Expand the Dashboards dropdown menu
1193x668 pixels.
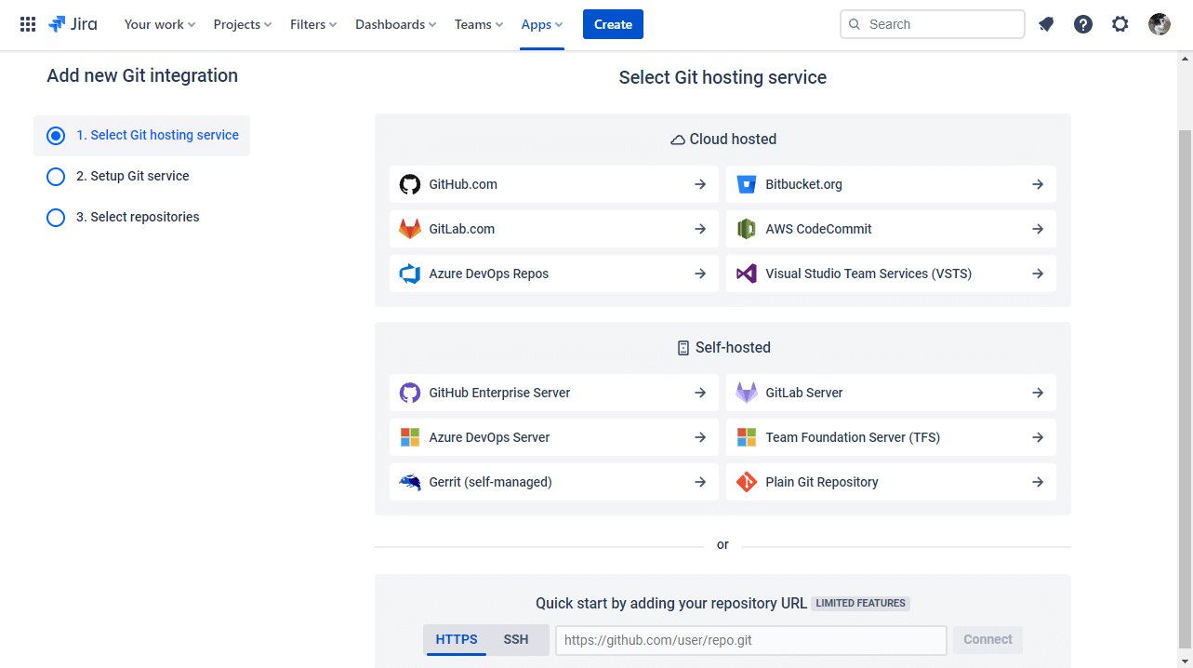click(x=396, y=24)
